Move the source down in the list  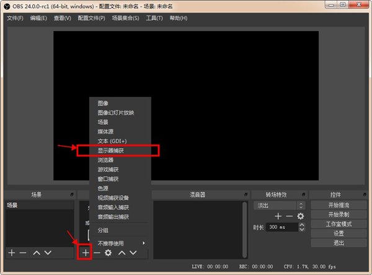tap(133, 253)
